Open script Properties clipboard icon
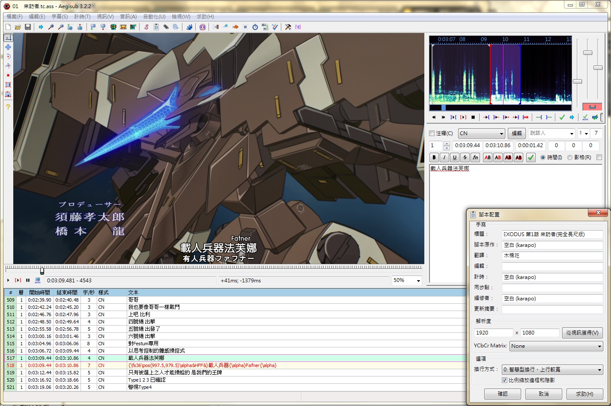This screenshot has height=406, width=611. click(156, 27)
